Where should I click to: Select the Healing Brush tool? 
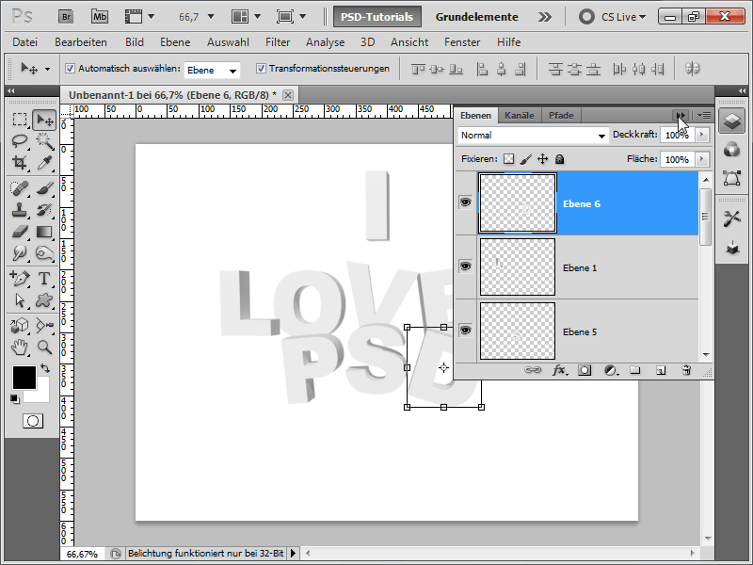click(x=20, y=188)
